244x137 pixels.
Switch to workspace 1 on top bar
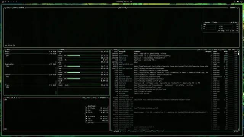click(6, 2)
